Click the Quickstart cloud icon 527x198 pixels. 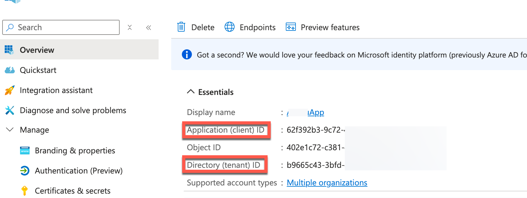[10, 70]
